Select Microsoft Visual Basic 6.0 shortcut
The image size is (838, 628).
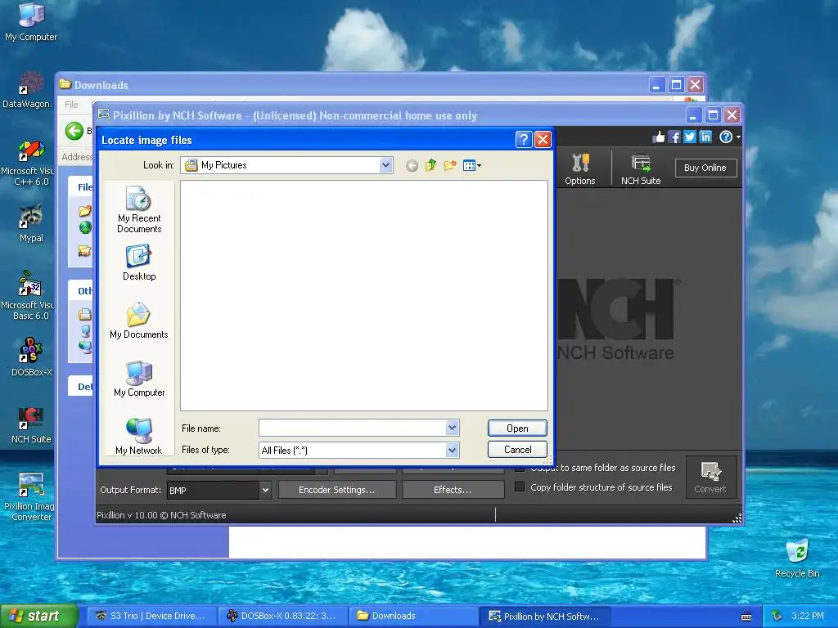point(28,296)
